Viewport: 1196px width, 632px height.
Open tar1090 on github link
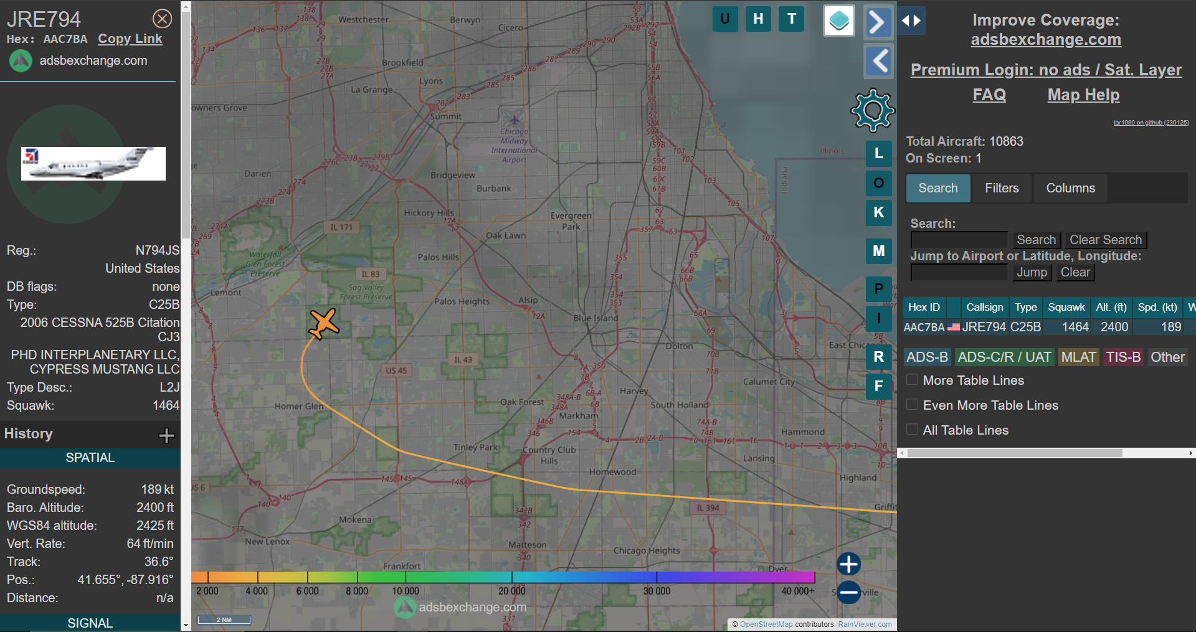(1151, 123)
